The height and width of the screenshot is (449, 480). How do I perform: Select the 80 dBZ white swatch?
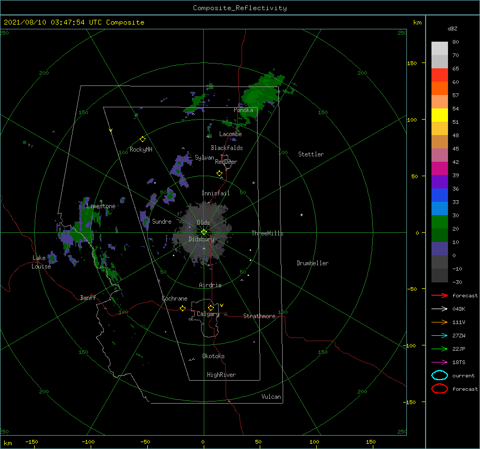point(439,48)
